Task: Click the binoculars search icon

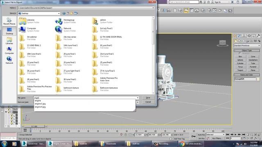Action: click(201, 2)
